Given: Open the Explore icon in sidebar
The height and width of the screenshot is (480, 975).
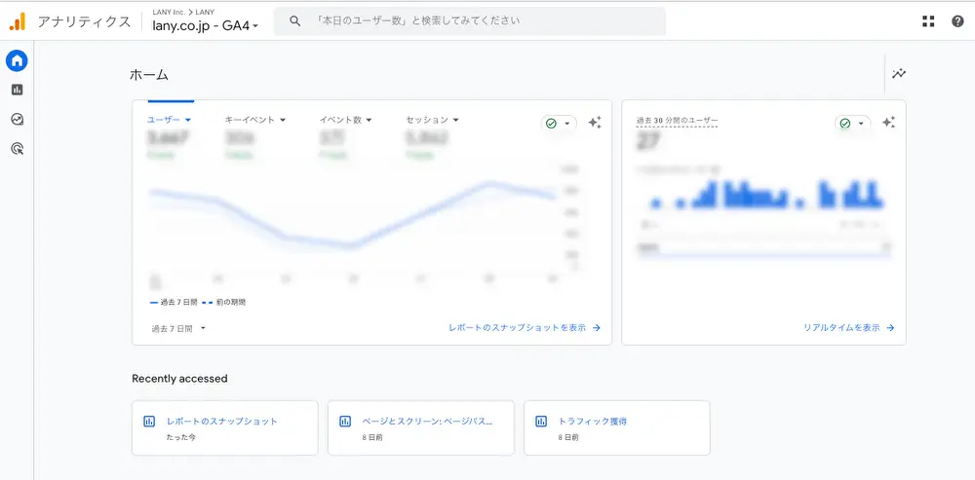Looking at the screenshot, I should 17,119.
